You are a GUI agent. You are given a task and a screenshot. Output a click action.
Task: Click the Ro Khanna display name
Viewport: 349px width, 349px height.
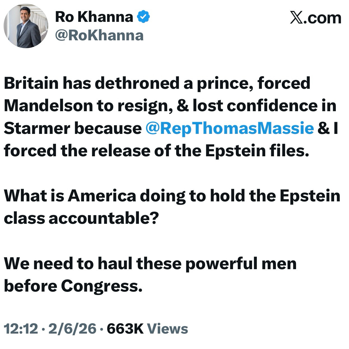click(x=94, y=17)
